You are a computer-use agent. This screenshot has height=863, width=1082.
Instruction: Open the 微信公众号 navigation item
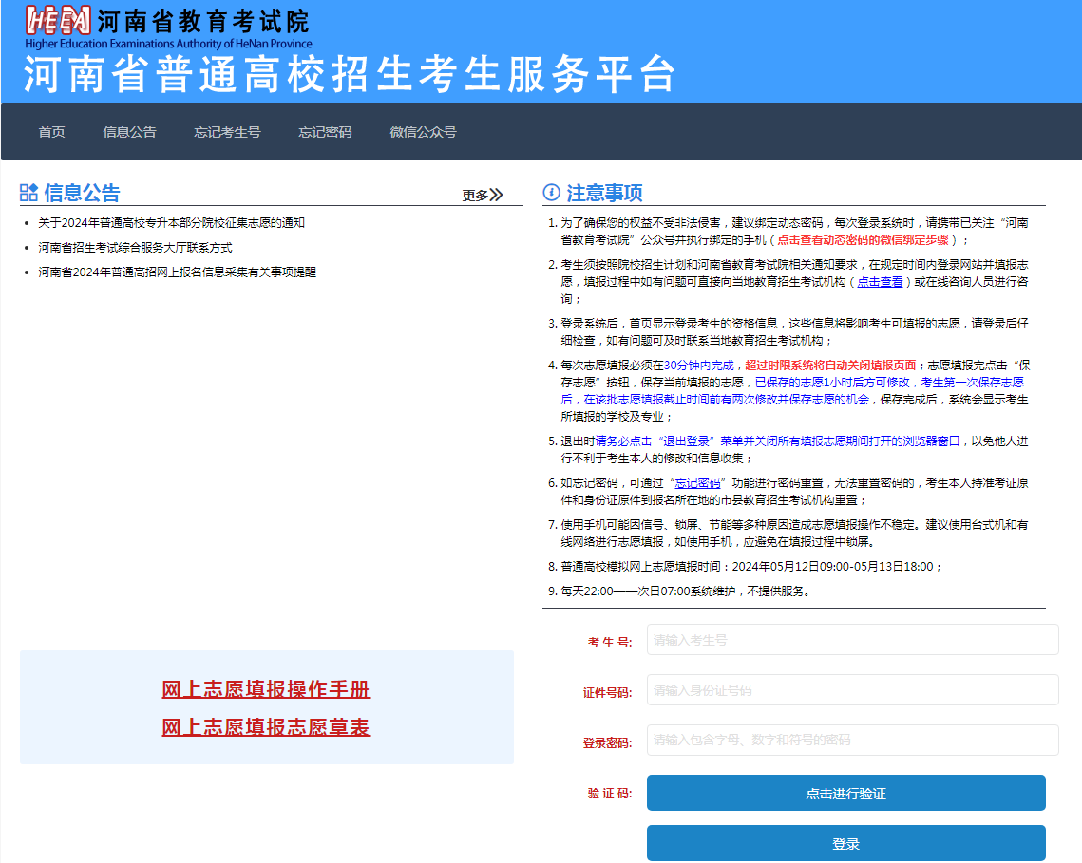click(422, 132)
